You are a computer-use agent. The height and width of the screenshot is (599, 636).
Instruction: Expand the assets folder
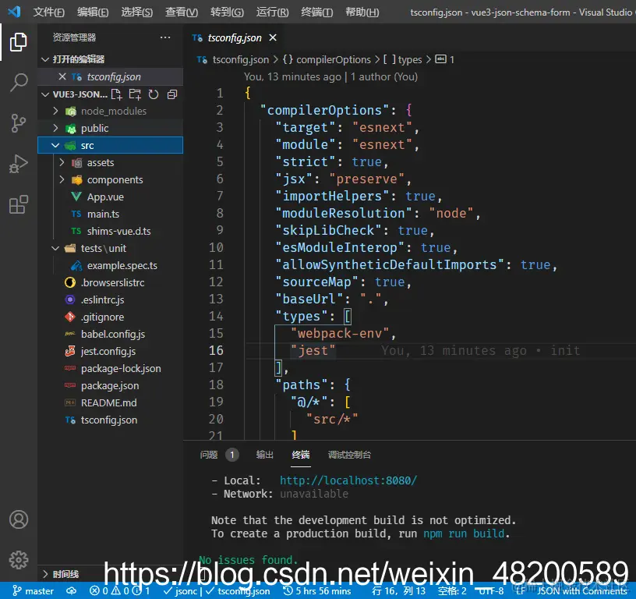pyautogui.click(x=62, y=162)
